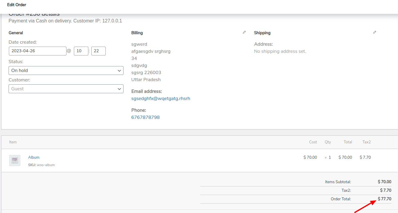Click the Album product thumbnail image

coord(15,160)
